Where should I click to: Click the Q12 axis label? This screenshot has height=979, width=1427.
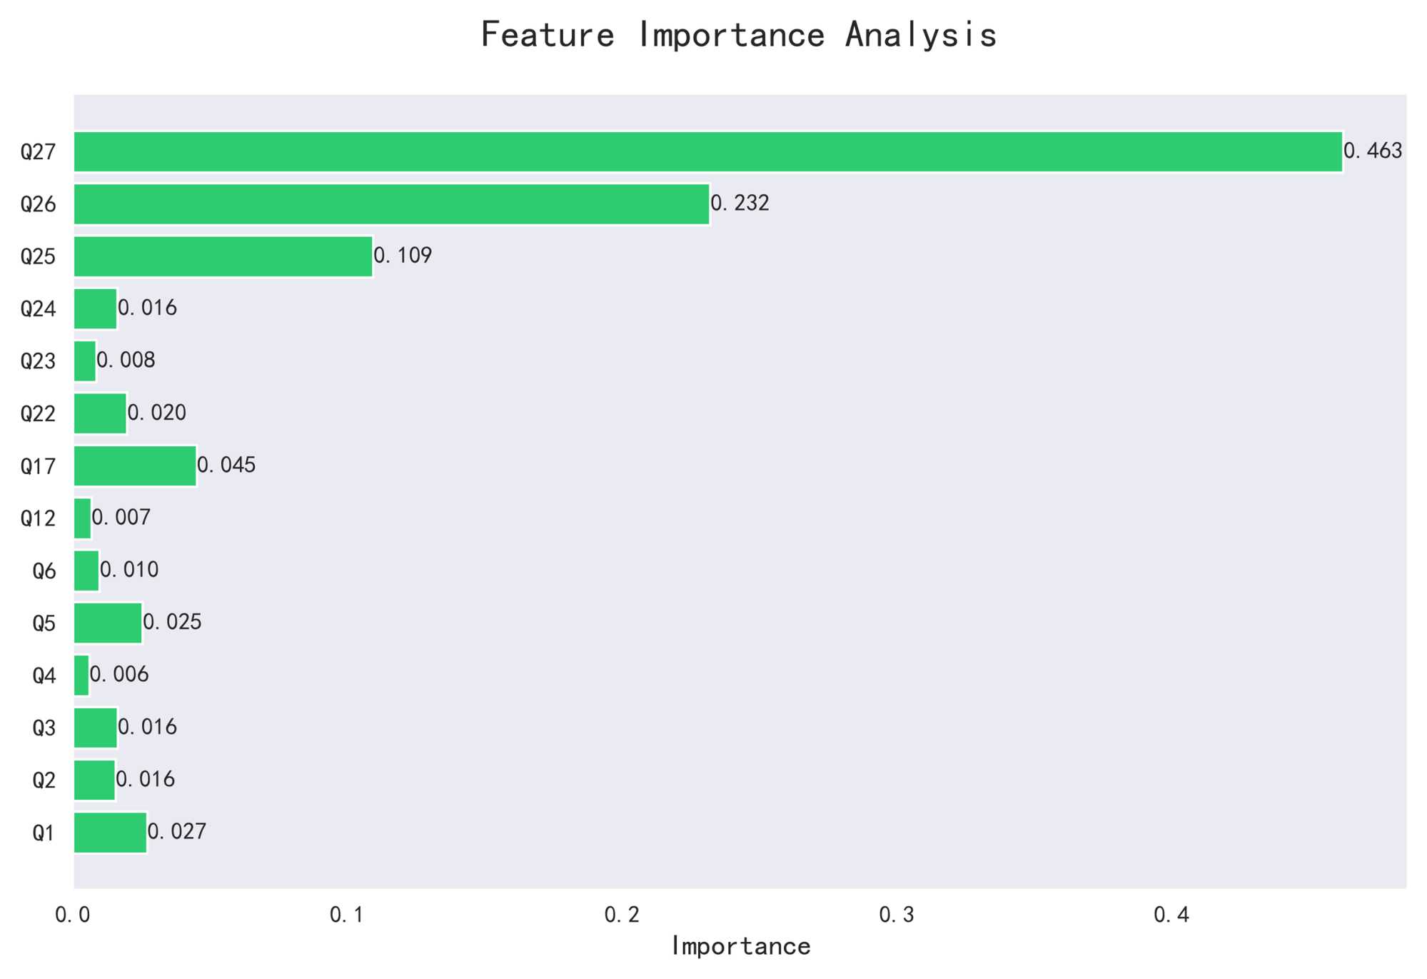pyautogui.click(x=38, y=518)
